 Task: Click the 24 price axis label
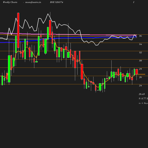click(141, 86)
